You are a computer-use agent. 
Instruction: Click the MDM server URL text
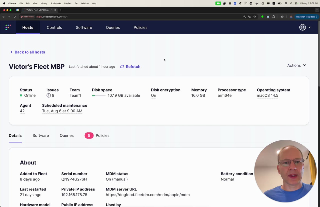click(148, 195)
